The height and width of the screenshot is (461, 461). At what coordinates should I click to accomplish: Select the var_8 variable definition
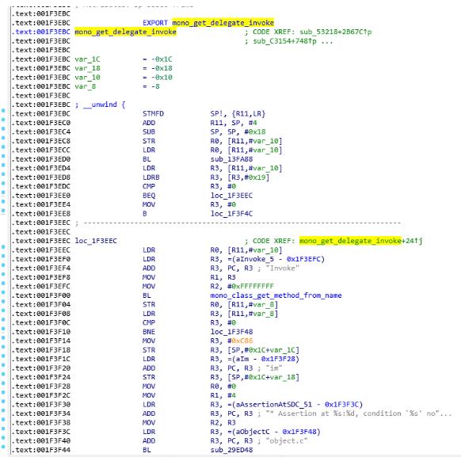coord(86,86)
